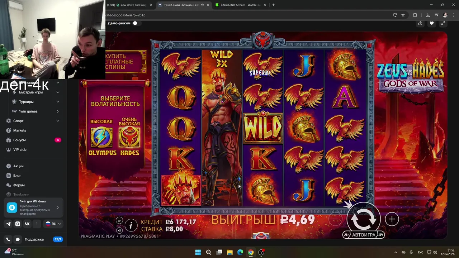This screenshot has height=258, width=459.
Task: Switch to Chrome in the taskbar
Action: 251,252
